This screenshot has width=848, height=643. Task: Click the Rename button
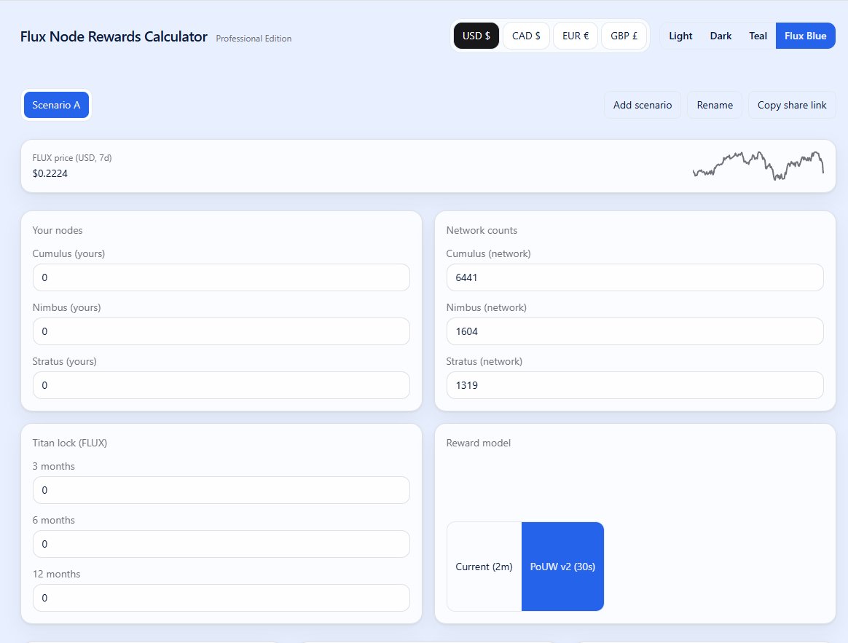[x=715, y=105]
